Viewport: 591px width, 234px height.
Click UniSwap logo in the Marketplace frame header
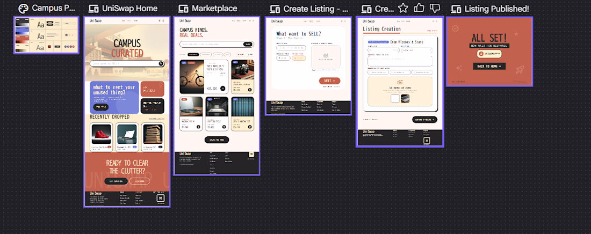click(185, 21)
